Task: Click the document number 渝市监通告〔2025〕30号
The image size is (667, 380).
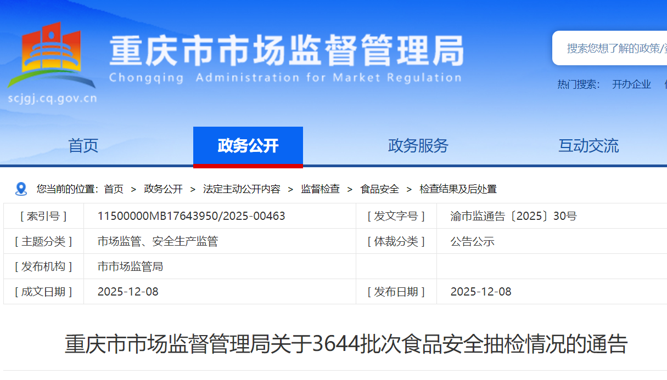Action: click(x=513, y=216)
